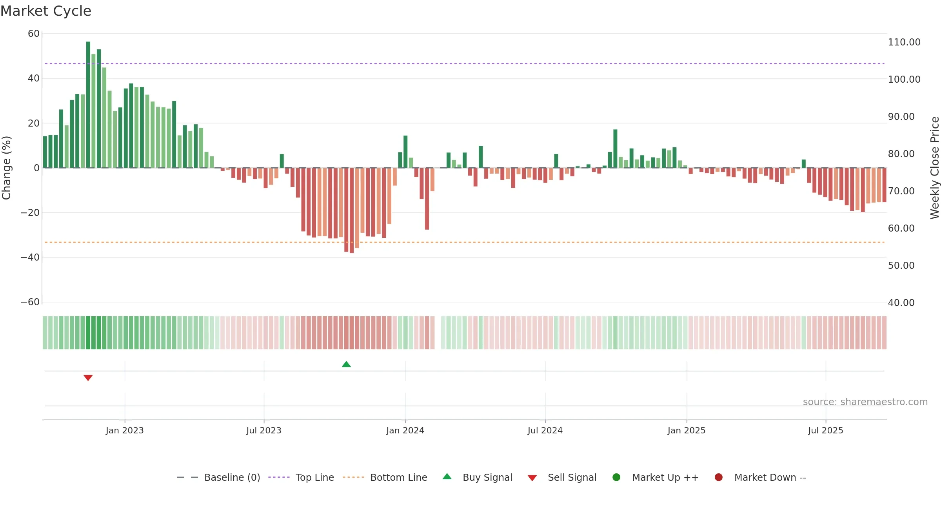Click the 70.00 price axis label

coord(901,191)
